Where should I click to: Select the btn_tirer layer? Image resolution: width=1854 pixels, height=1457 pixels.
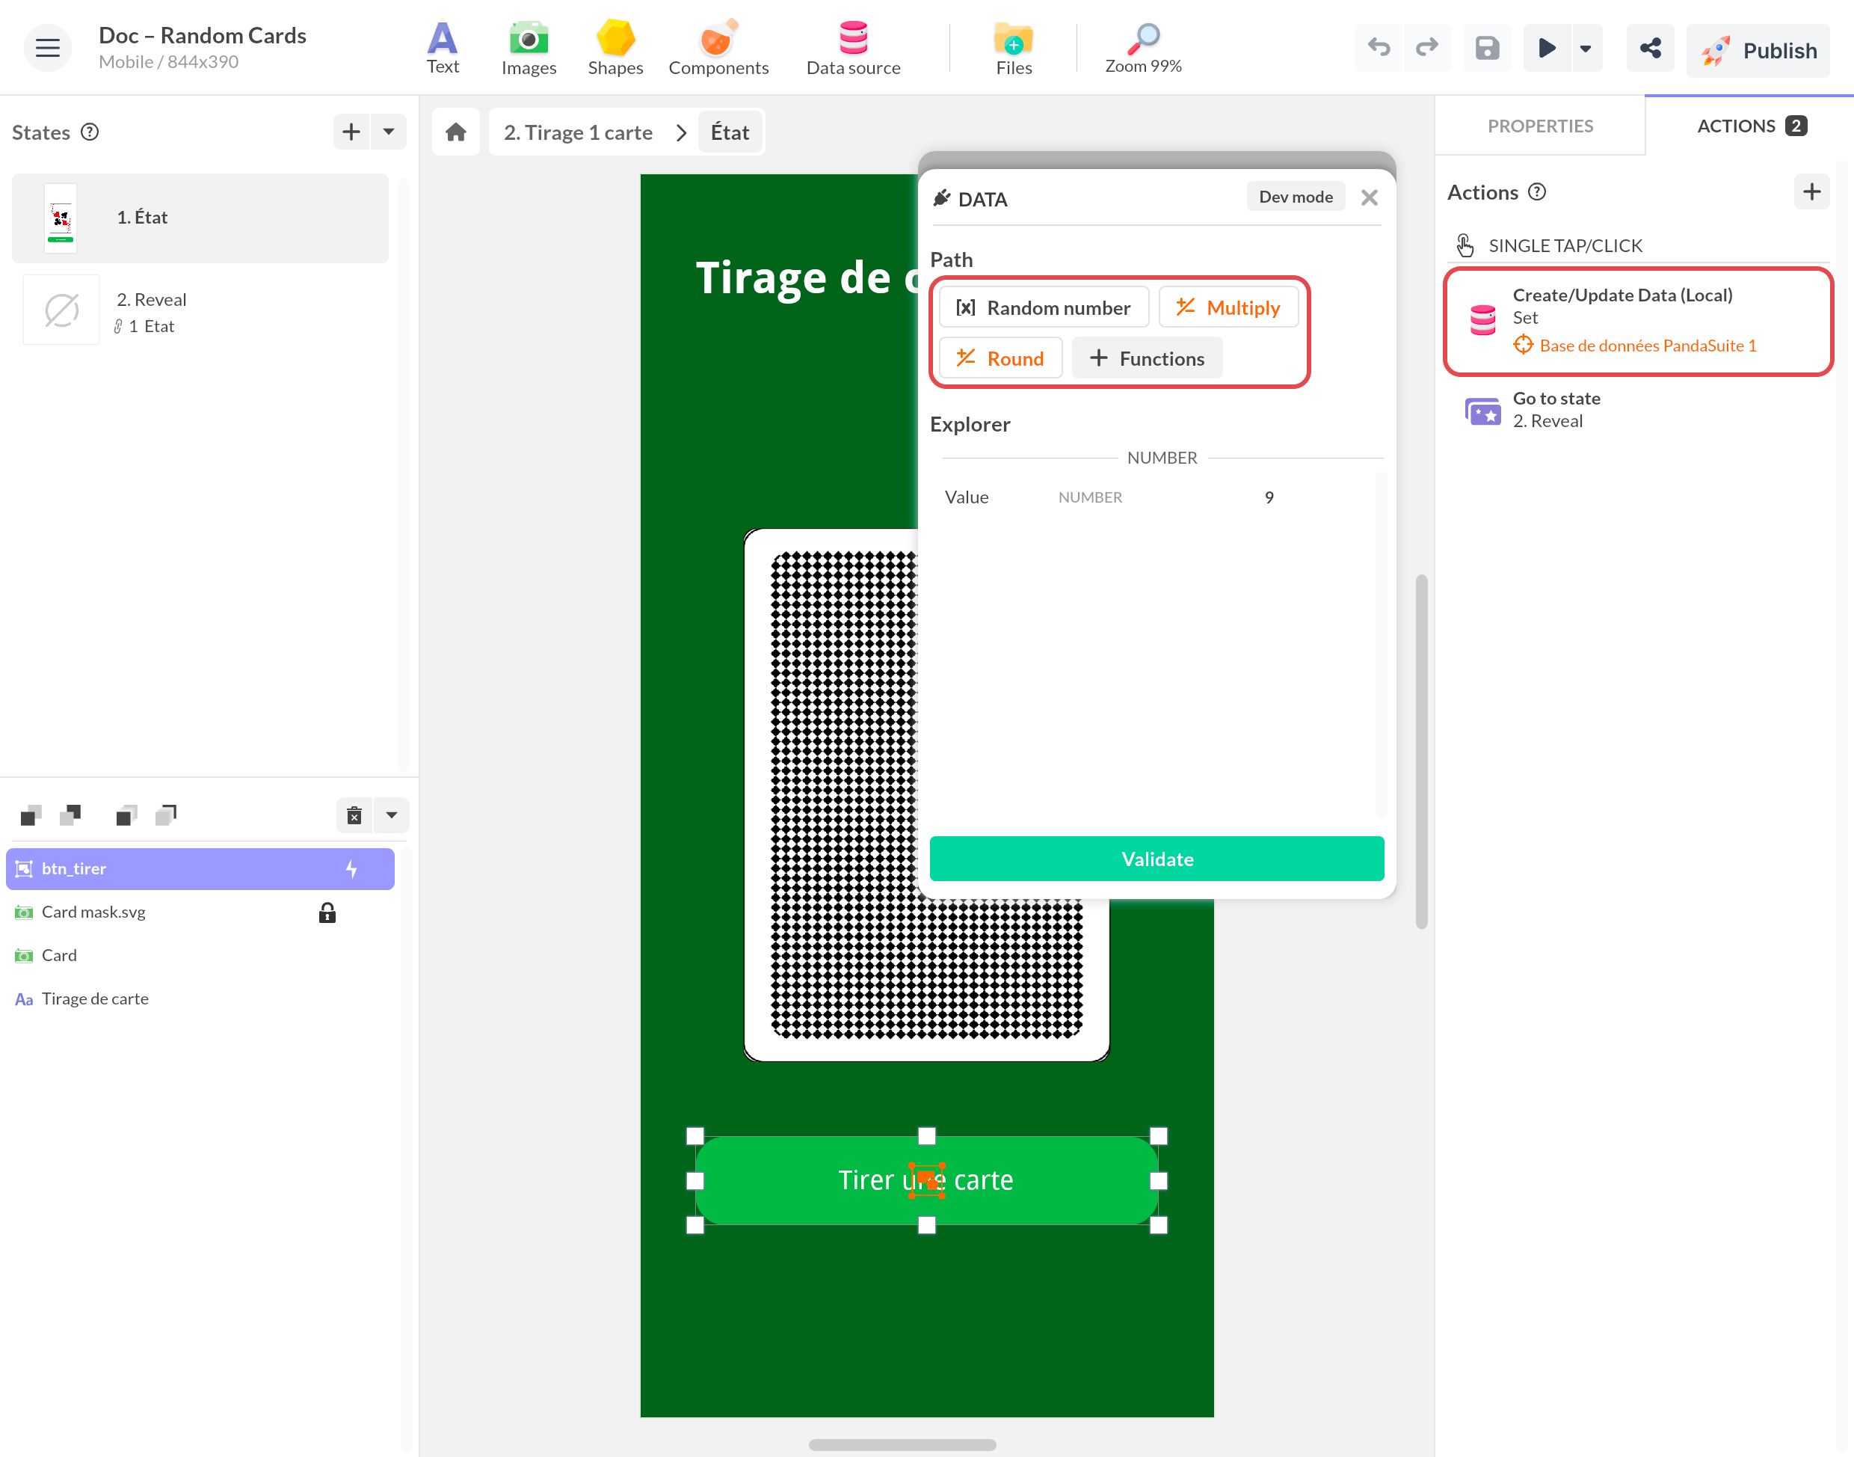click(200, 869)
